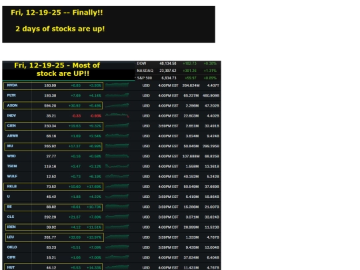360x270 pixels.
Task: Click the S&P 500 index label
Action: pos(145,78)
